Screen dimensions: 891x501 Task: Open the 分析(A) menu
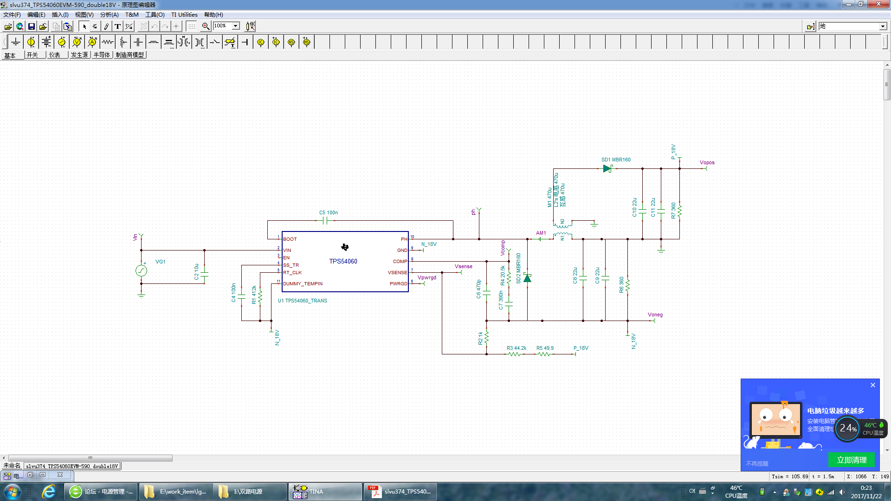(x=109, y=15)
